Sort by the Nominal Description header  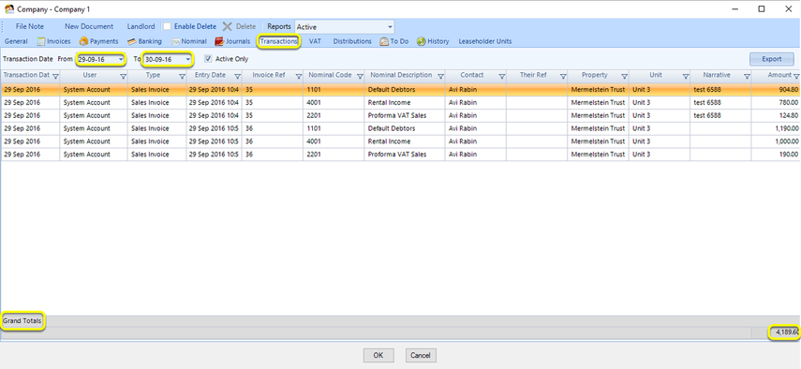pos(401,75)
